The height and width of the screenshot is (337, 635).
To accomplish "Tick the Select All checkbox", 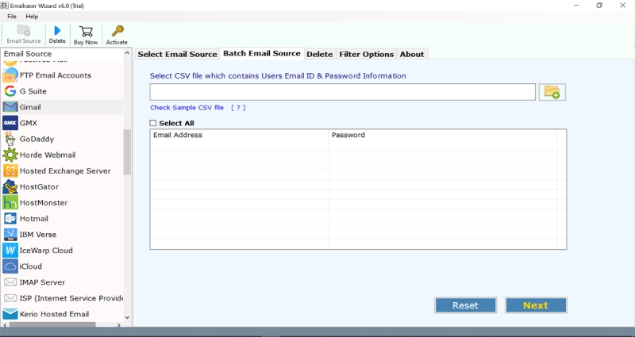I will (153, 123).
